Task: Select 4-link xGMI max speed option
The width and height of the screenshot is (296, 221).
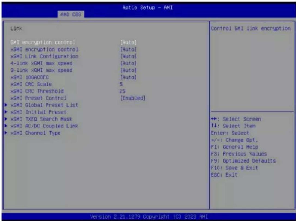Action: [x=41, y=63]
